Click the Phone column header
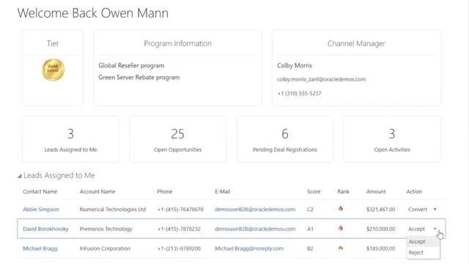Image resolution: width=469 pixels, height=264 pixels. 165,191
